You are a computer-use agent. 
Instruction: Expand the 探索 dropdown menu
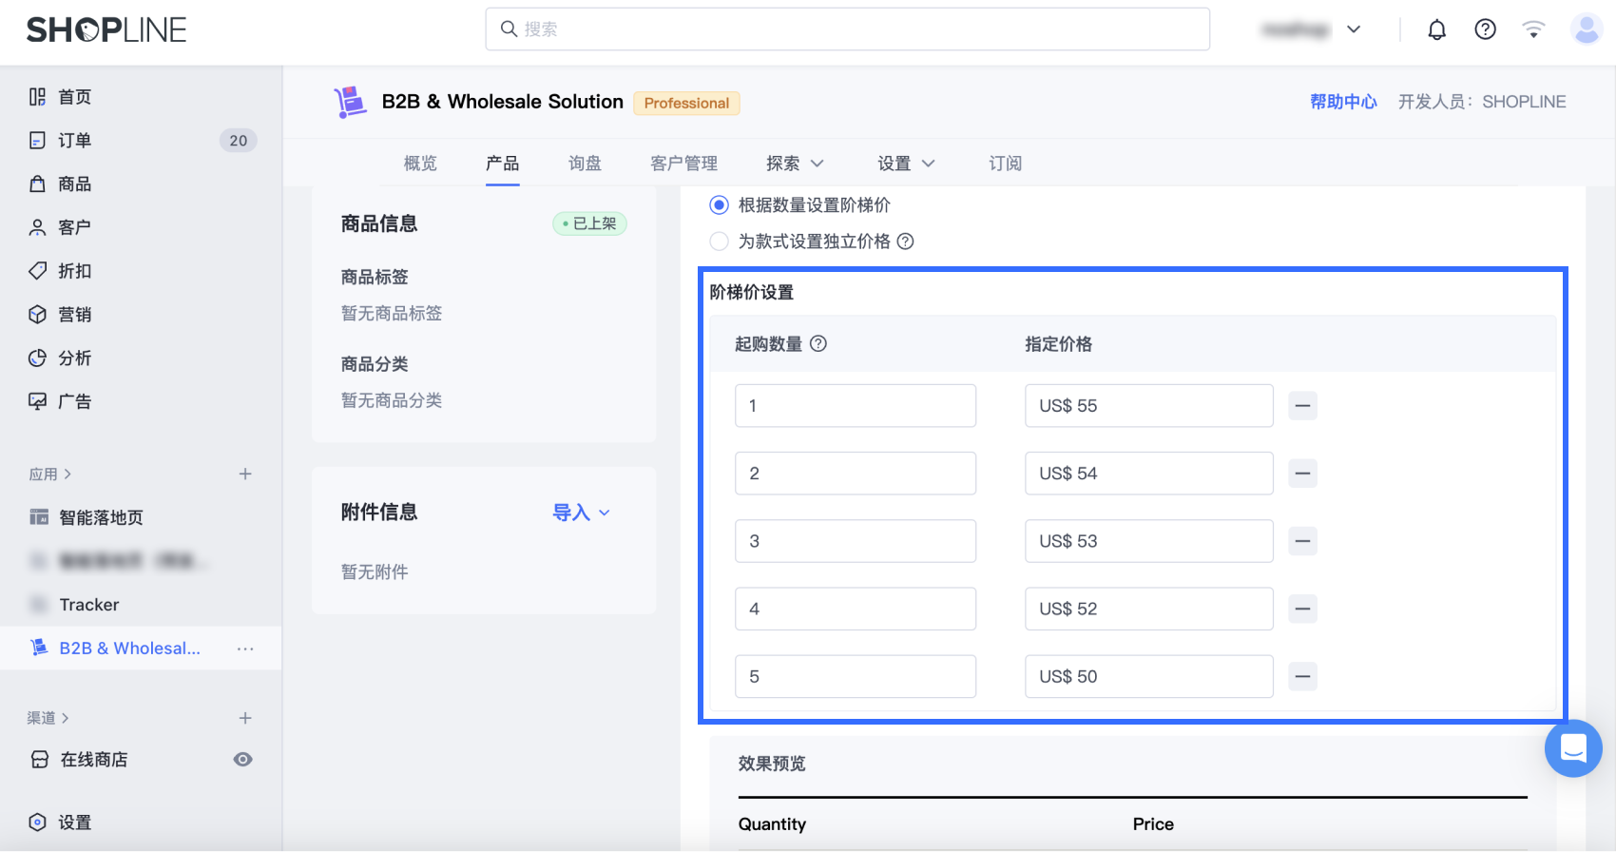[x=795, y=164]
